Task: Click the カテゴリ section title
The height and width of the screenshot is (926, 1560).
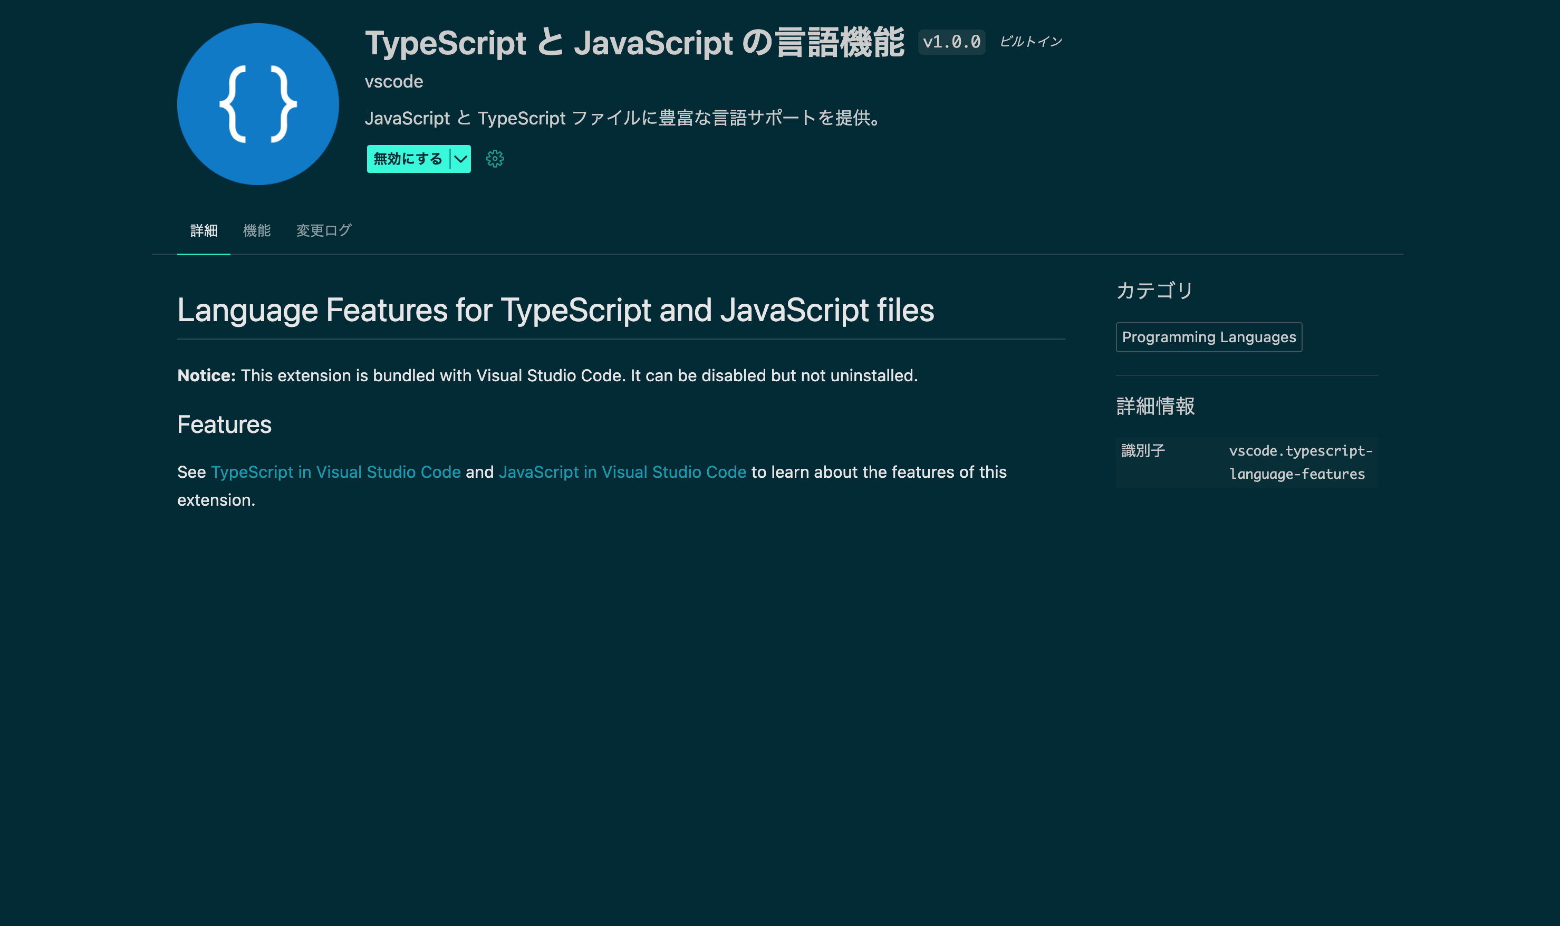Action: pyautogui.click(x=1153, y=290)
